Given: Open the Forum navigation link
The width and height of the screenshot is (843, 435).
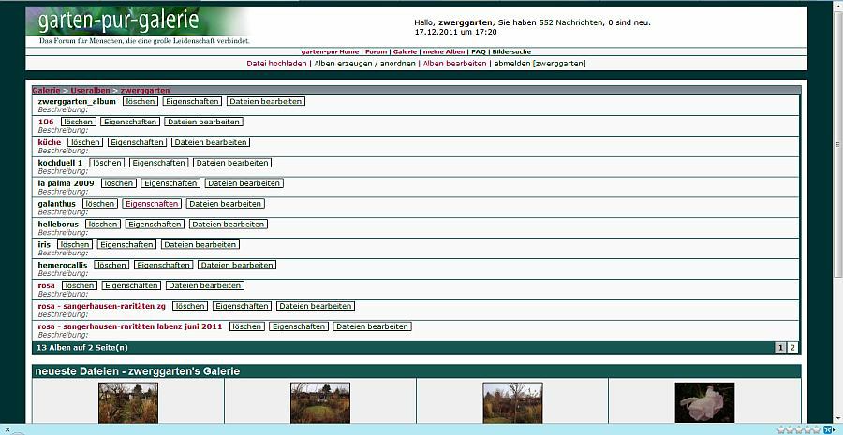Looking at the screenshot, I should (376, 51).
